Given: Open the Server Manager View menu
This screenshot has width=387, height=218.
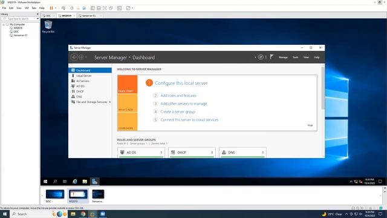Looking at the screenshot, I should (306, 58).
